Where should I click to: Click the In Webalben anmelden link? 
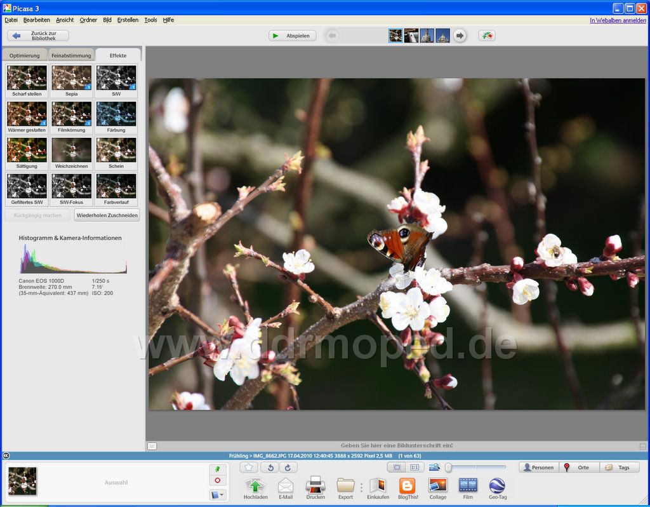pos(618,20)
